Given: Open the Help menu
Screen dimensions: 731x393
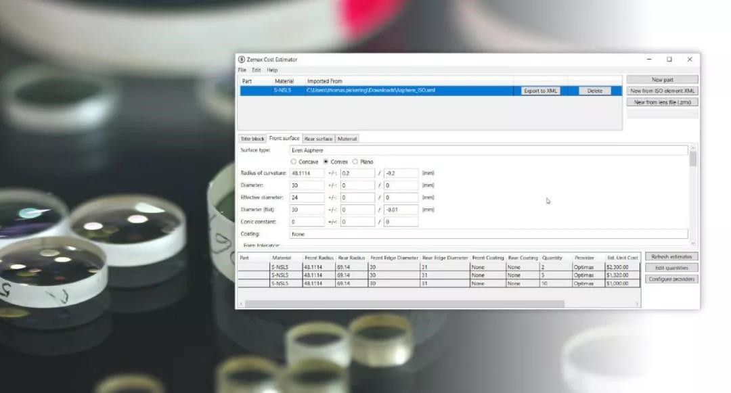Looking at the screenshot, I should coord(272,70).
